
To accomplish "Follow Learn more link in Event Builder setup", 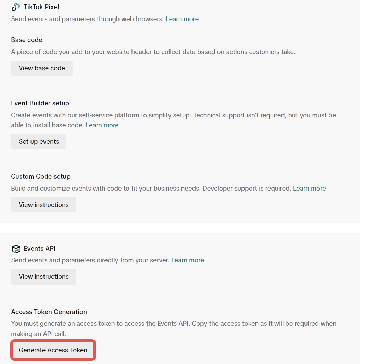I will [x=102, y=125].
